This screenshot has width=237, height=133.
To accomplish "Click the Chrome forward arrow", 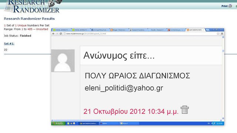I will tap(57, 34).
